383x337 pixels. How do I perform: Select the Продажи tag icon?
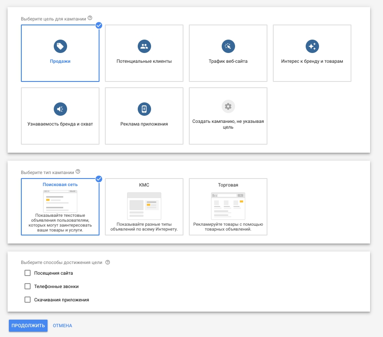click(60, 46)
